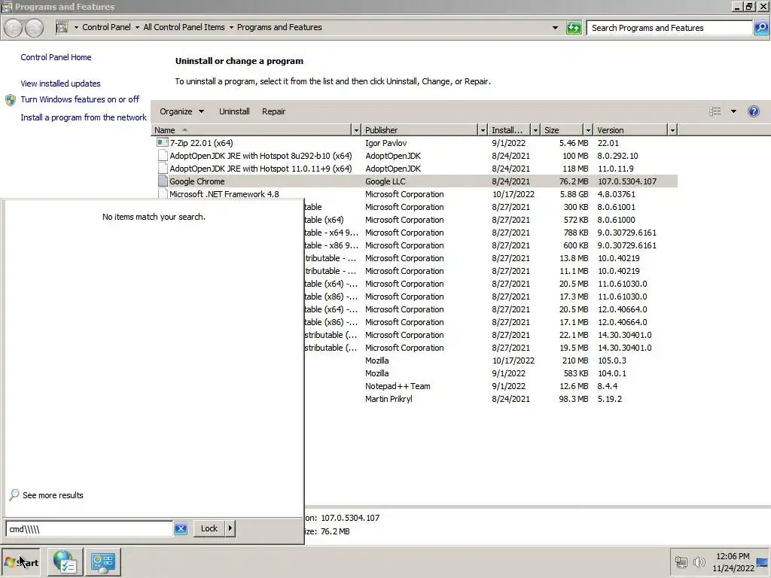Clear the Start menu search box
This screenshot has height=578, width=771.
(181, 528)
